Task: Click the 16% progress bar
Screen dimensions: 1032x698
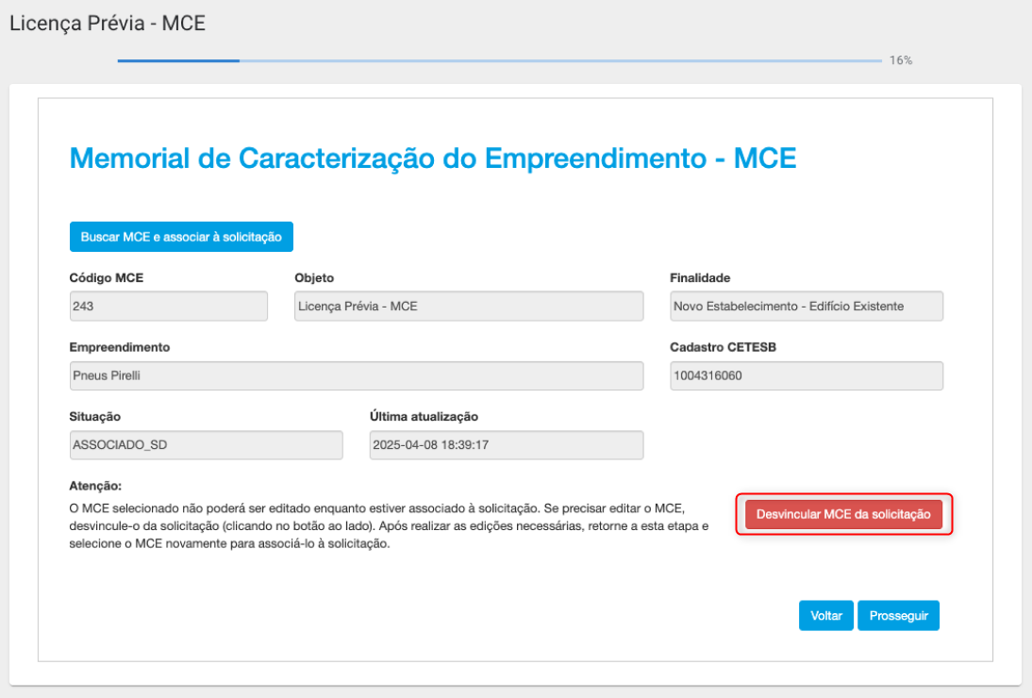Action: point(500,60)
